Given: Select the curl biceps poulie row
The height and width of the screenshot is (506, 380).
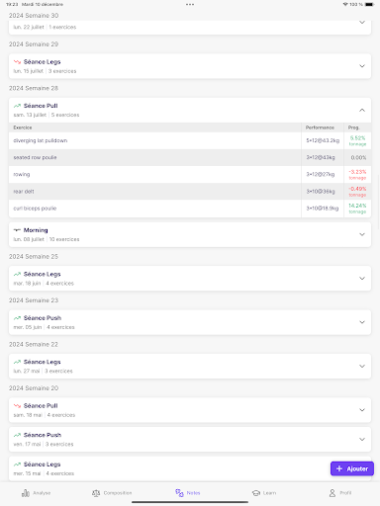Looking at the screenshot, I should 190,209.
